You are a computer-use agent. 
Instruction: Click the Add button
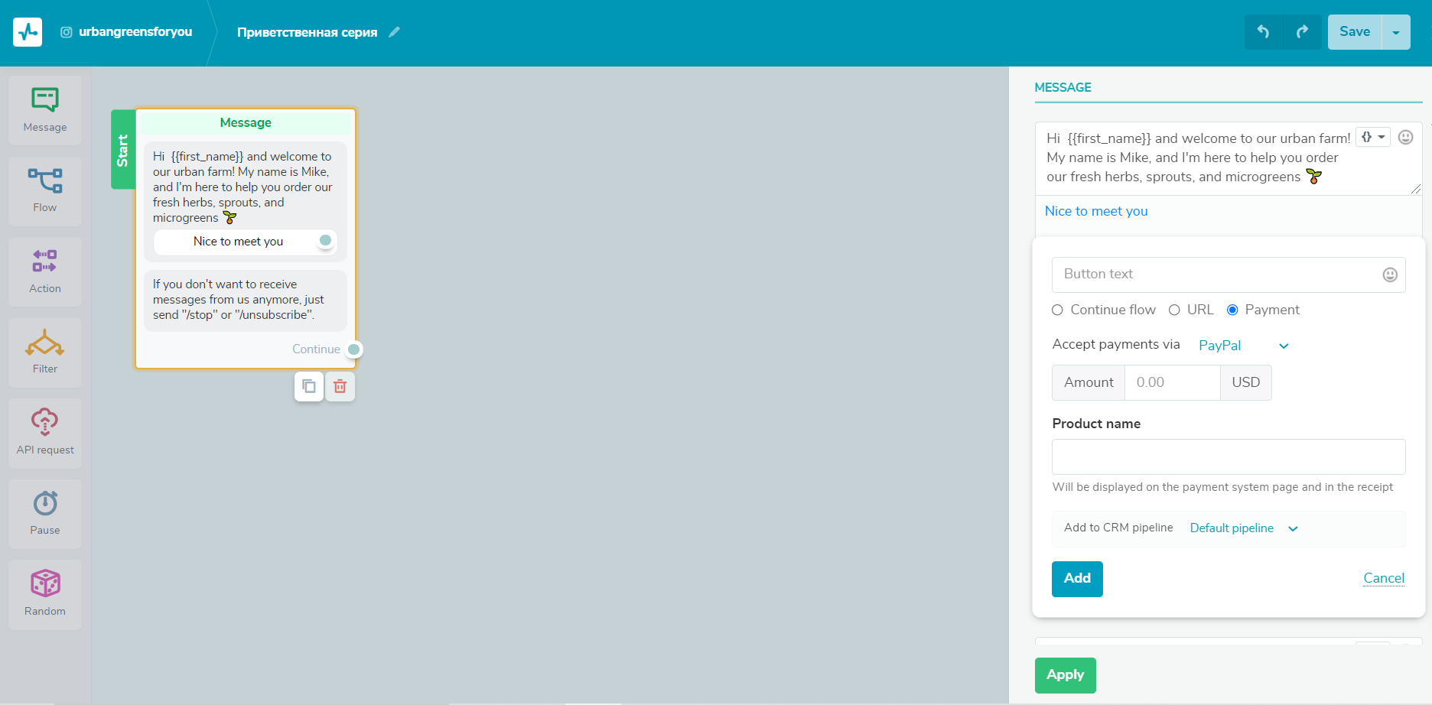click(x=1077, y=579)
